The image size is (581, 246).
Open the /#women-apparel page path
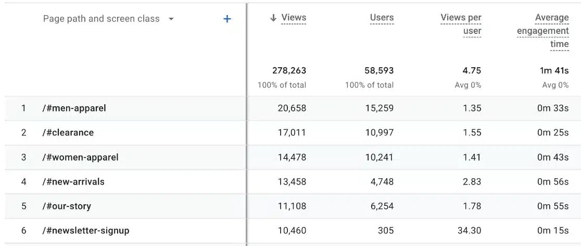coord(80,157)
